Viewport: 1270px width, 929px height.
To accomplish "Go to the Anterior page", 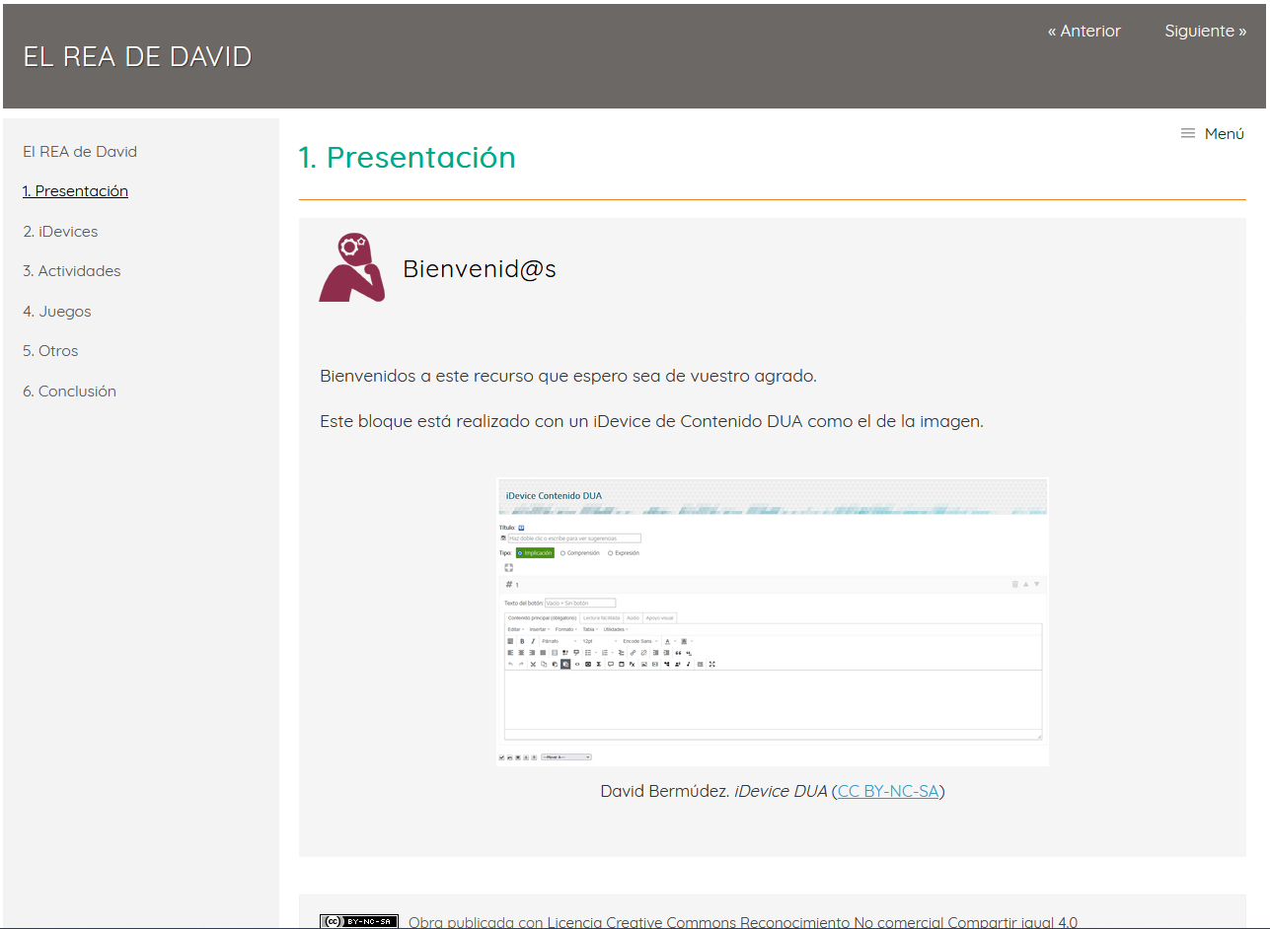I will (x=1083, y=31).
